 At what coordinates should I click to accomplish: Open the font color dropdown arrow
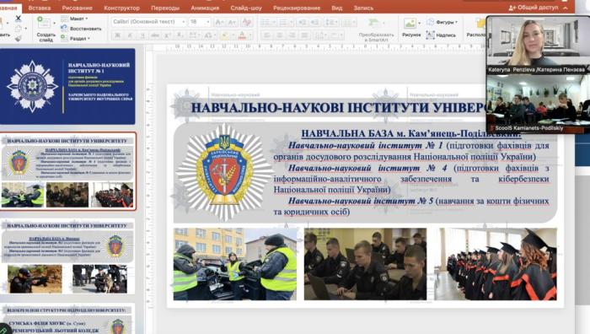pyautogui.click(x=249, y=35)
